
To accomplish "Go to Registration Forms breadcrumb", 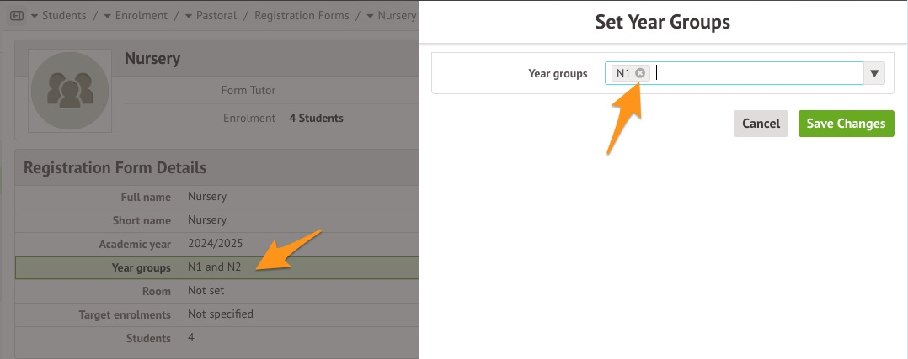I will click(301, 16).
